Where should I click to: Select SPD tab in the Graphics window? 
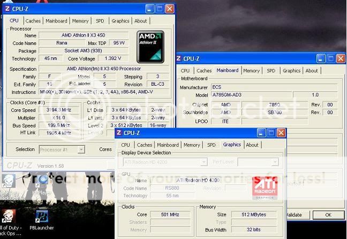point(212,145)
